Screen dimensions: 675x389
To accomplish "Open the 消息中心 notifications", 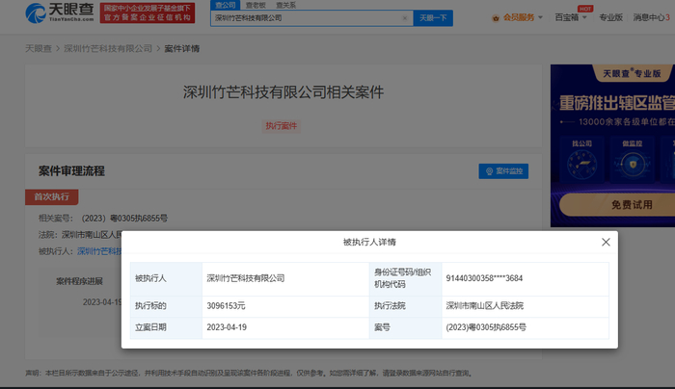I will 651,17.
